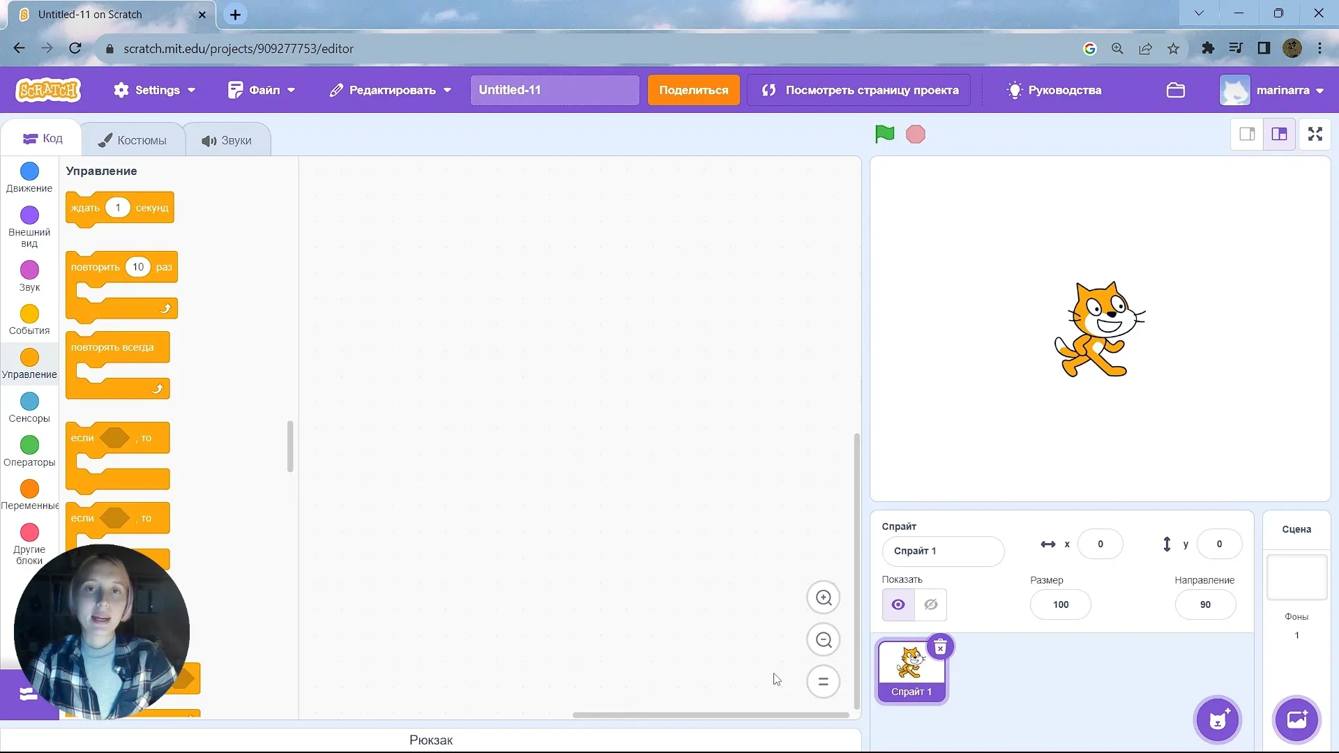Reset workspace zoom with equals icon
Viewport: 1339px width, 753px height.
[x=824, y=682]
